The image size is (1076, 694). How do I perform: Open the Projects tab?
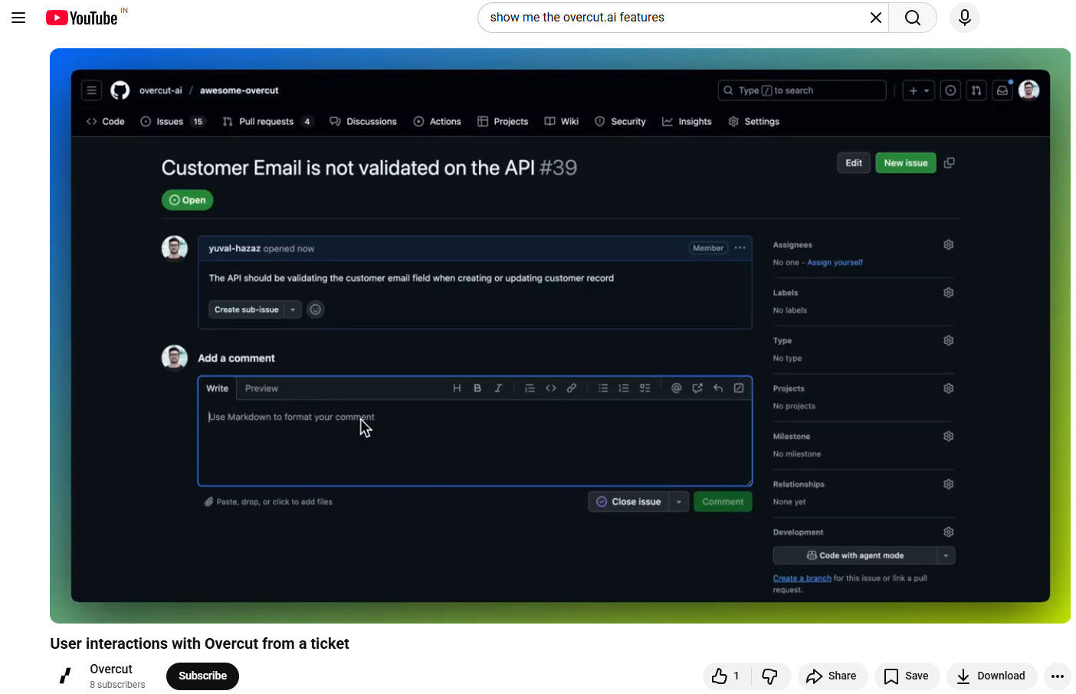click(503, 122)
